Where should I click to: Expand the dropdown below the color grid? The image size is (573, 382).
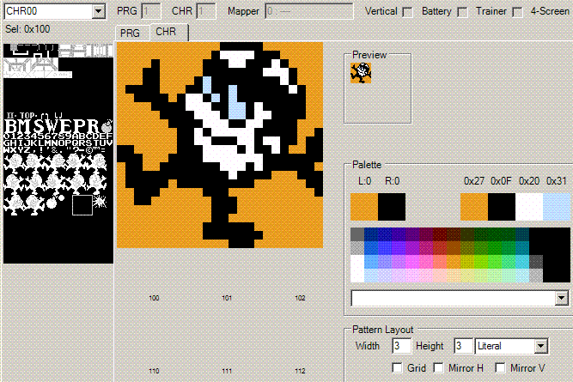562,297
